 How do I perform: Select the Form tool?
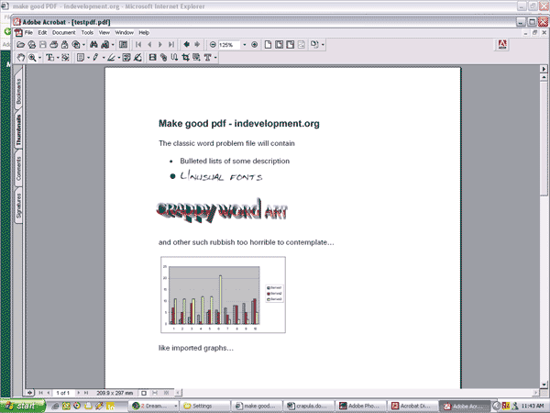196,58
